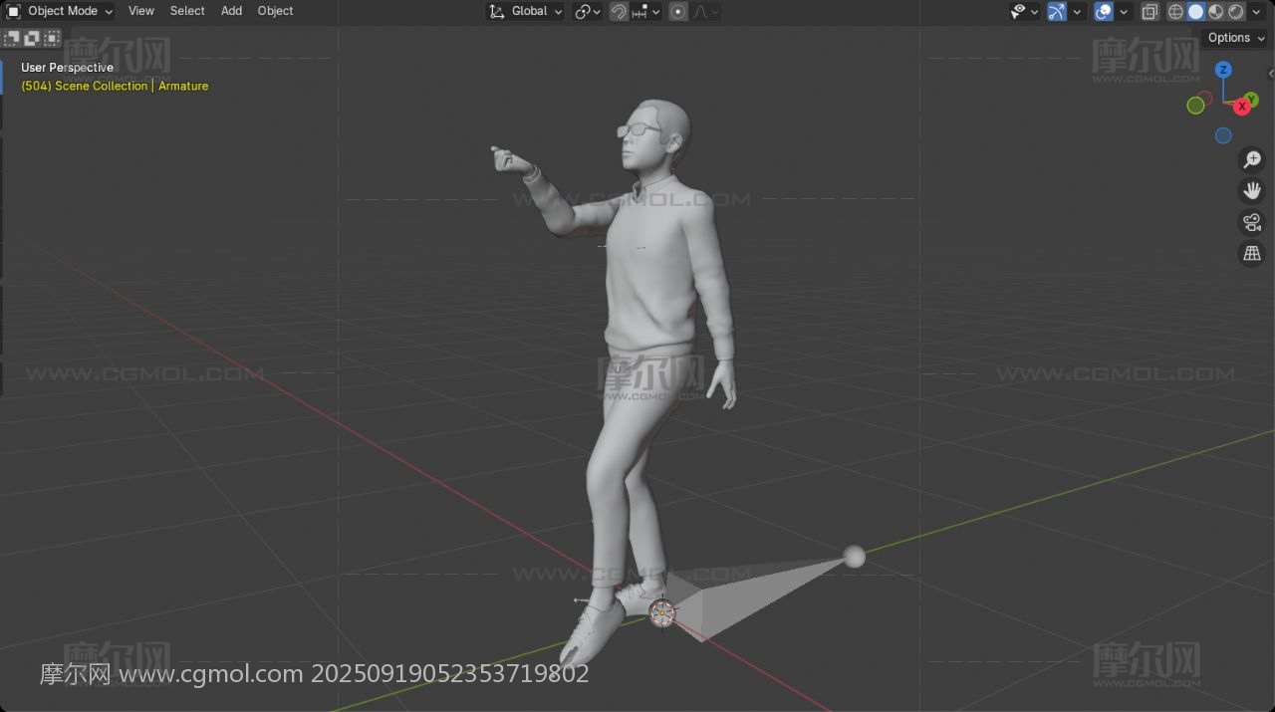Toggle X-ray mode
The height and width of the screenshot is (712, 1275).
1149,11
